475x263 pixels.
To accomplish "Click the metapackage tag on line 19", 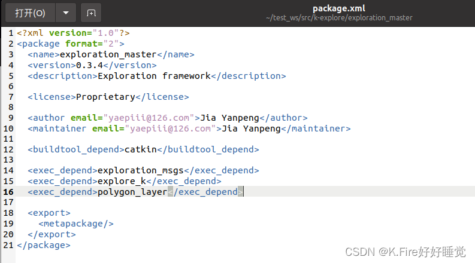I will point(76,224).
